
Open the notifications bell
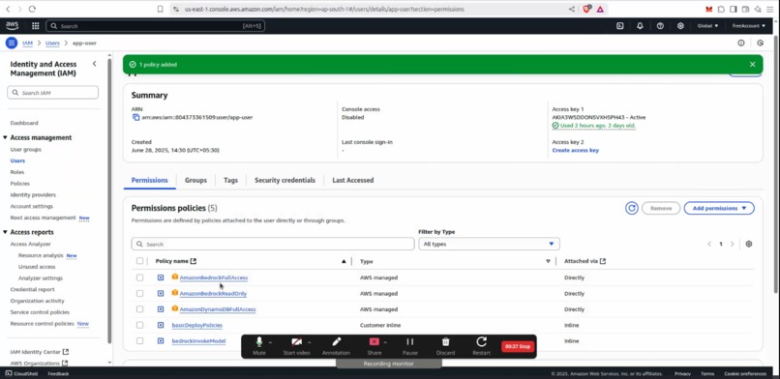pos(641,26)
